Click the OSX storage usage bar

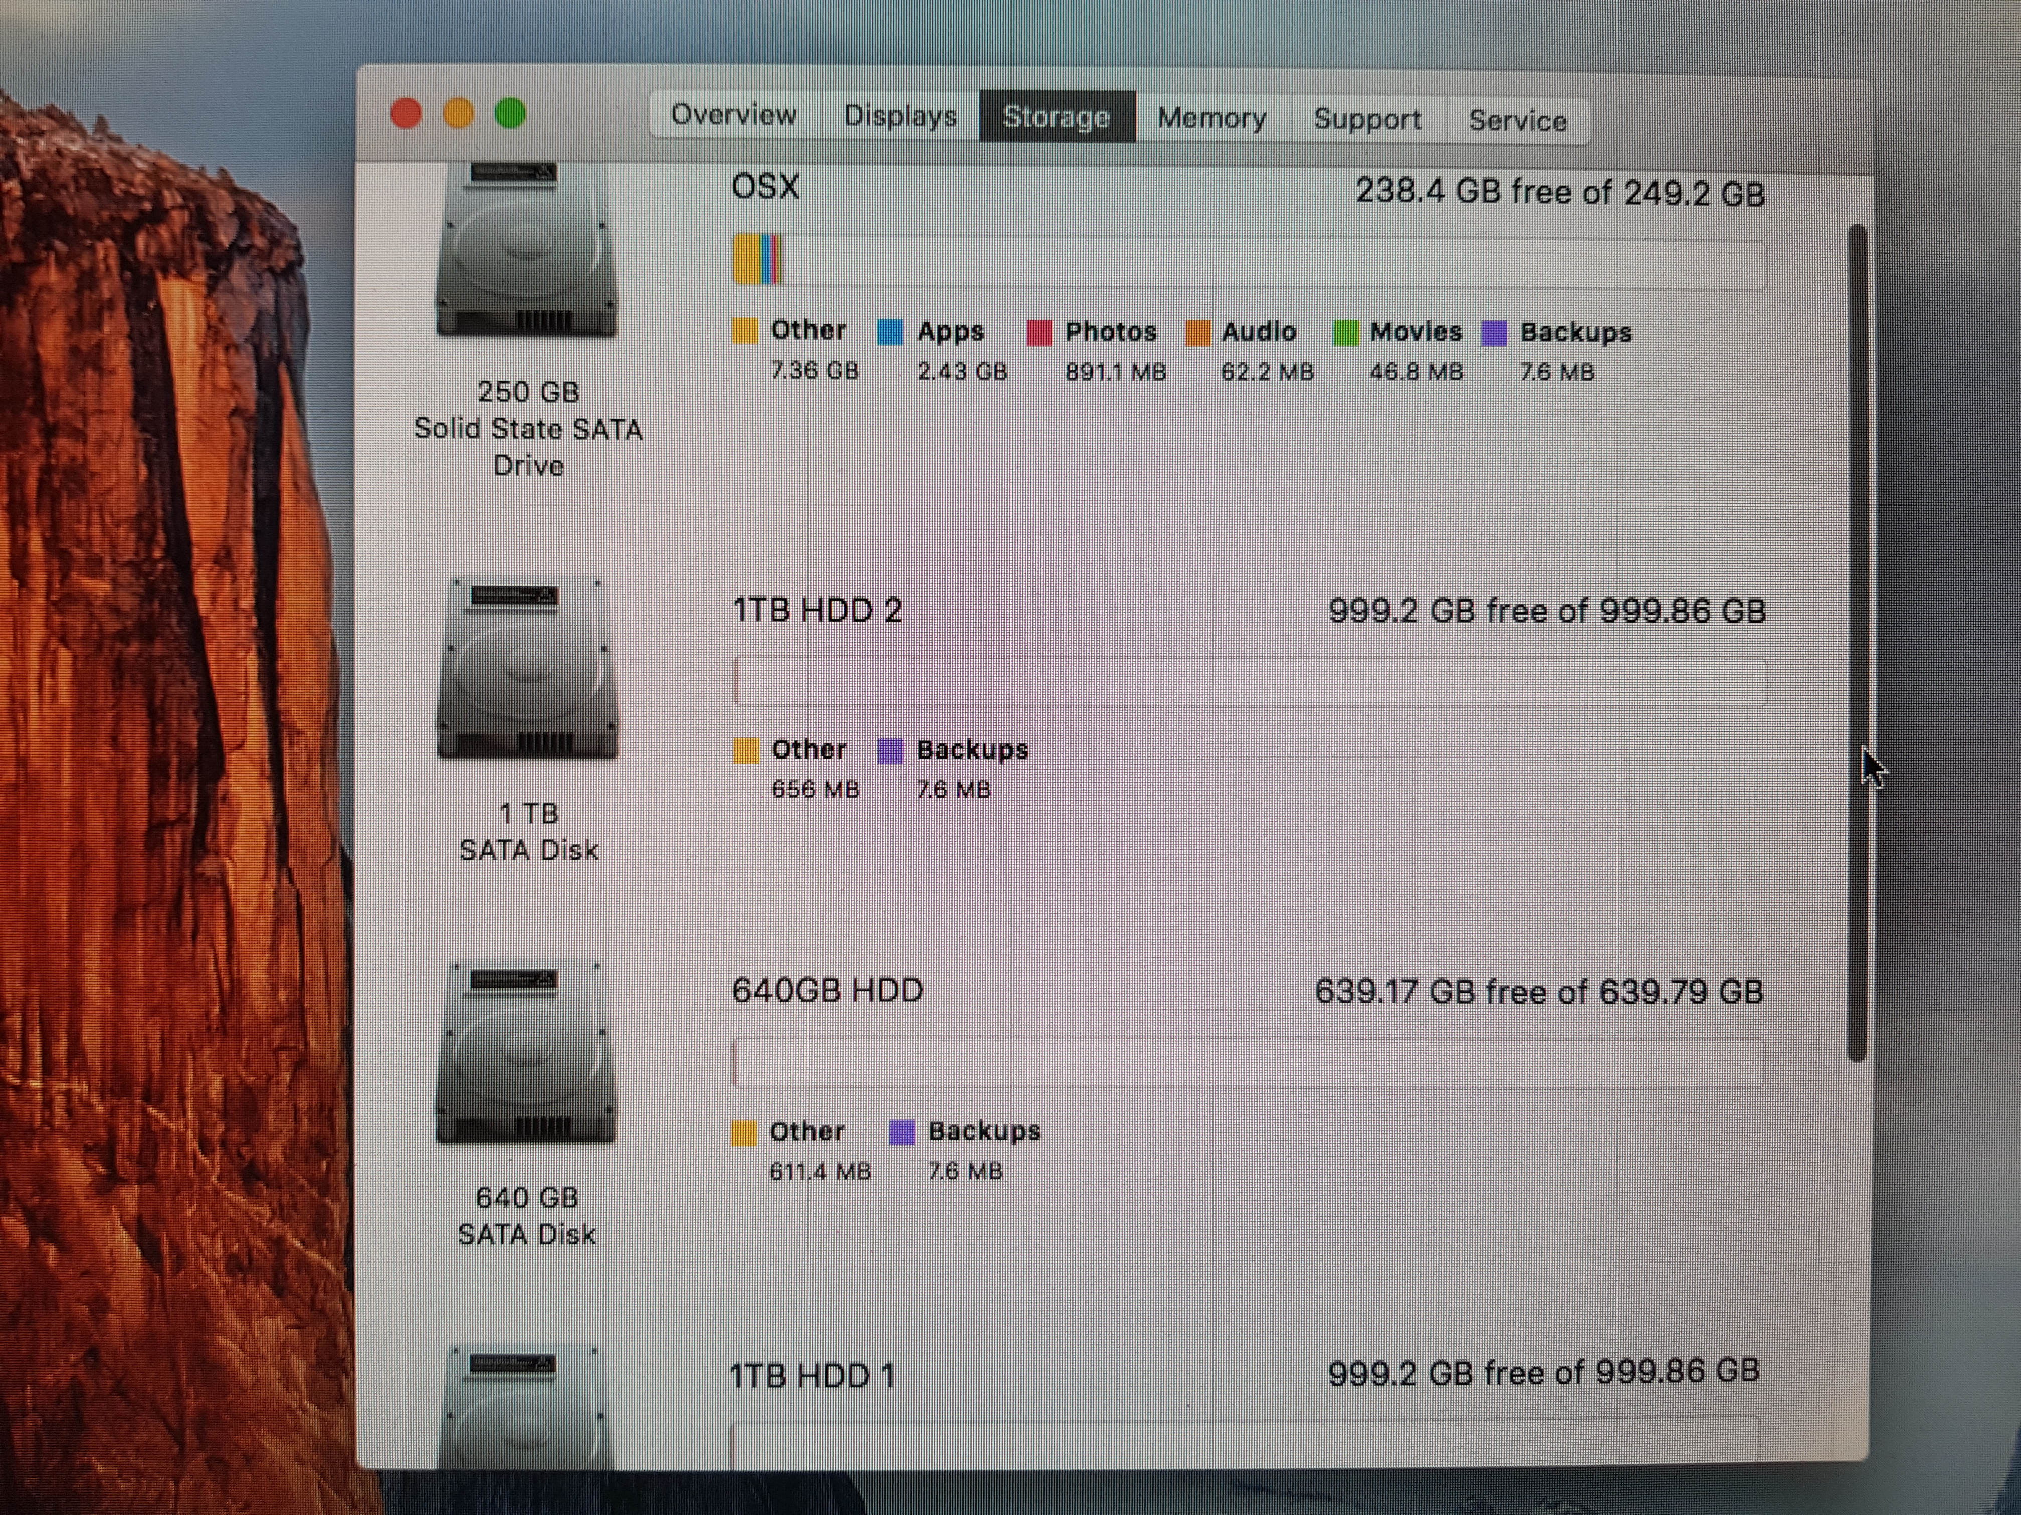tap(1249, 261)
